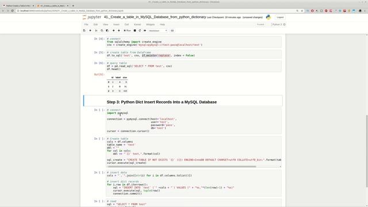Save notebook with the floppy disk icon
The height and width of the screenshot is (207, 368).
85,30
